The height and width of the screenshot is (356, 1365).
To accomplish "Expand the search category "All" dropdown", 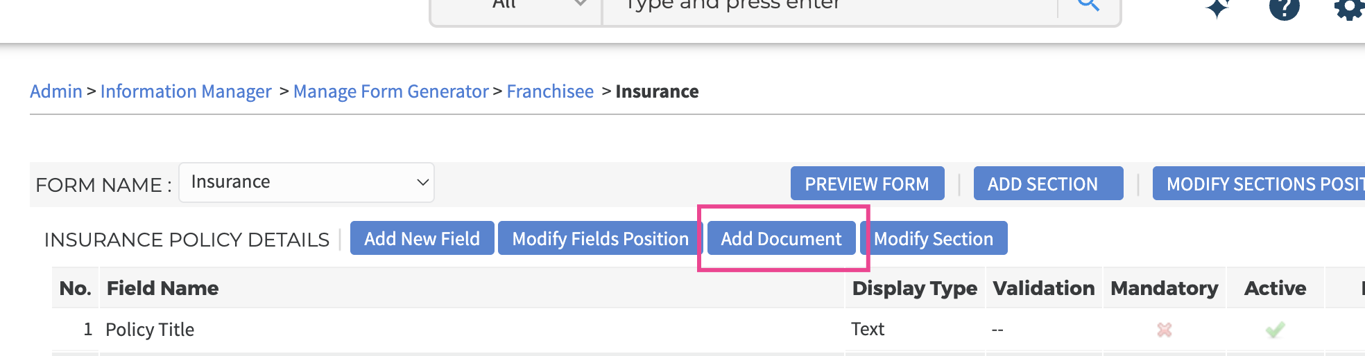I will pyautogui.click(x=516, y=6).
